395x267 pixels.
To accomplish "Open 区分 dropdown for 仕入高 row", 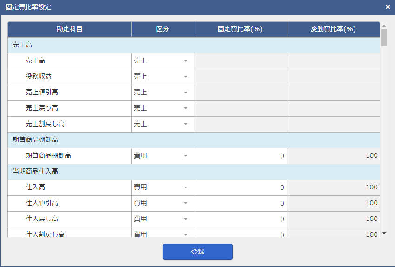I will click(x=162, y=187).
